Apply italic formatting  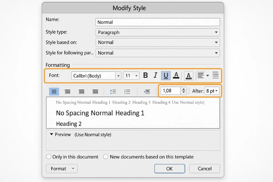point(155,75)
